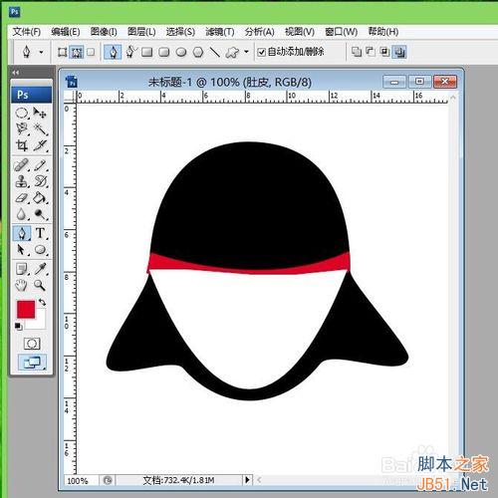Open the 分析(A) menu
This screenshot has height=498, width=498.
(x=259, y=32)
